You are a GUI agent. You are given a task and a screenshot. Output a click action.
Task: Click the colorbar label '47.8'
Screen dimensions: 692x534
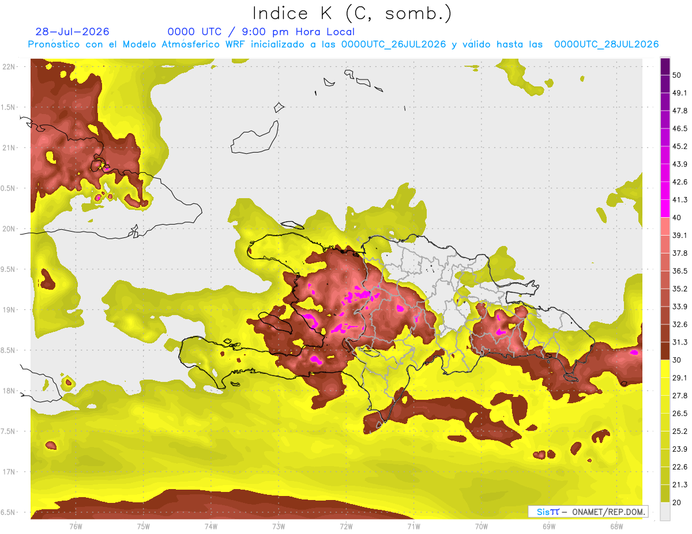pyautogui.click(x=680, y=111)
